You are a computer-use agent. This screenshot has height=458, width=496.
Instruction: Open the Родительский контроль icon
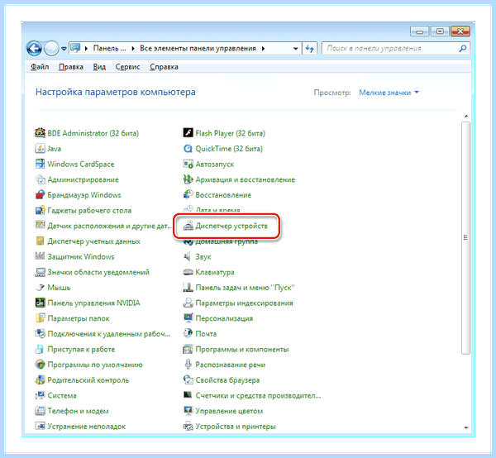40,379
